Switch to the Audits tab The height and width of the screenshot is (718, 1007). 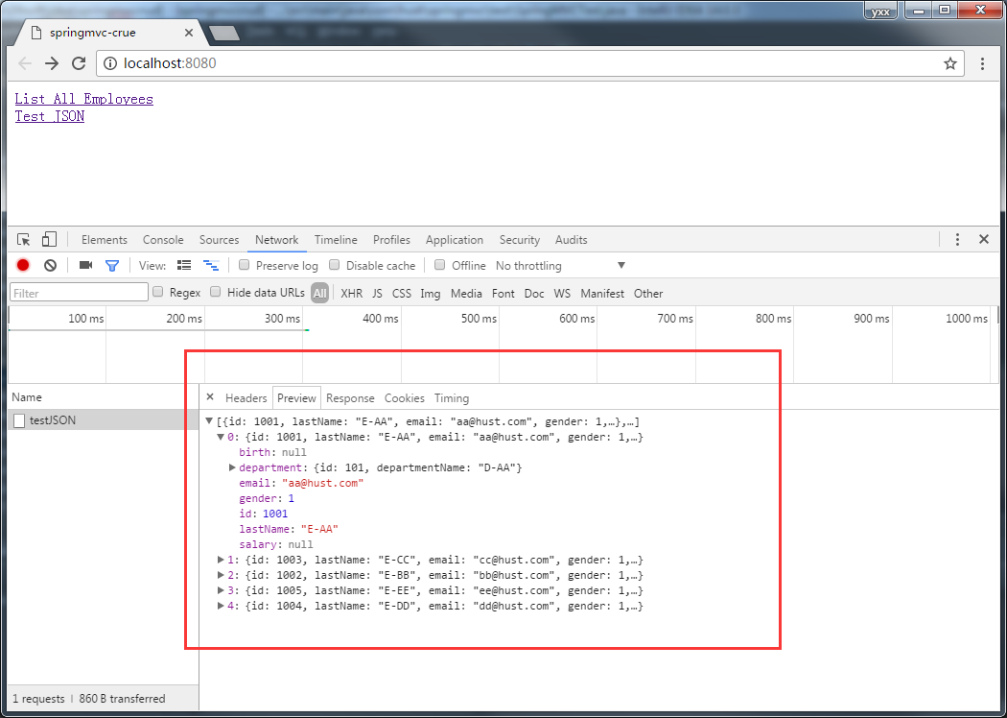pos(571,240)
